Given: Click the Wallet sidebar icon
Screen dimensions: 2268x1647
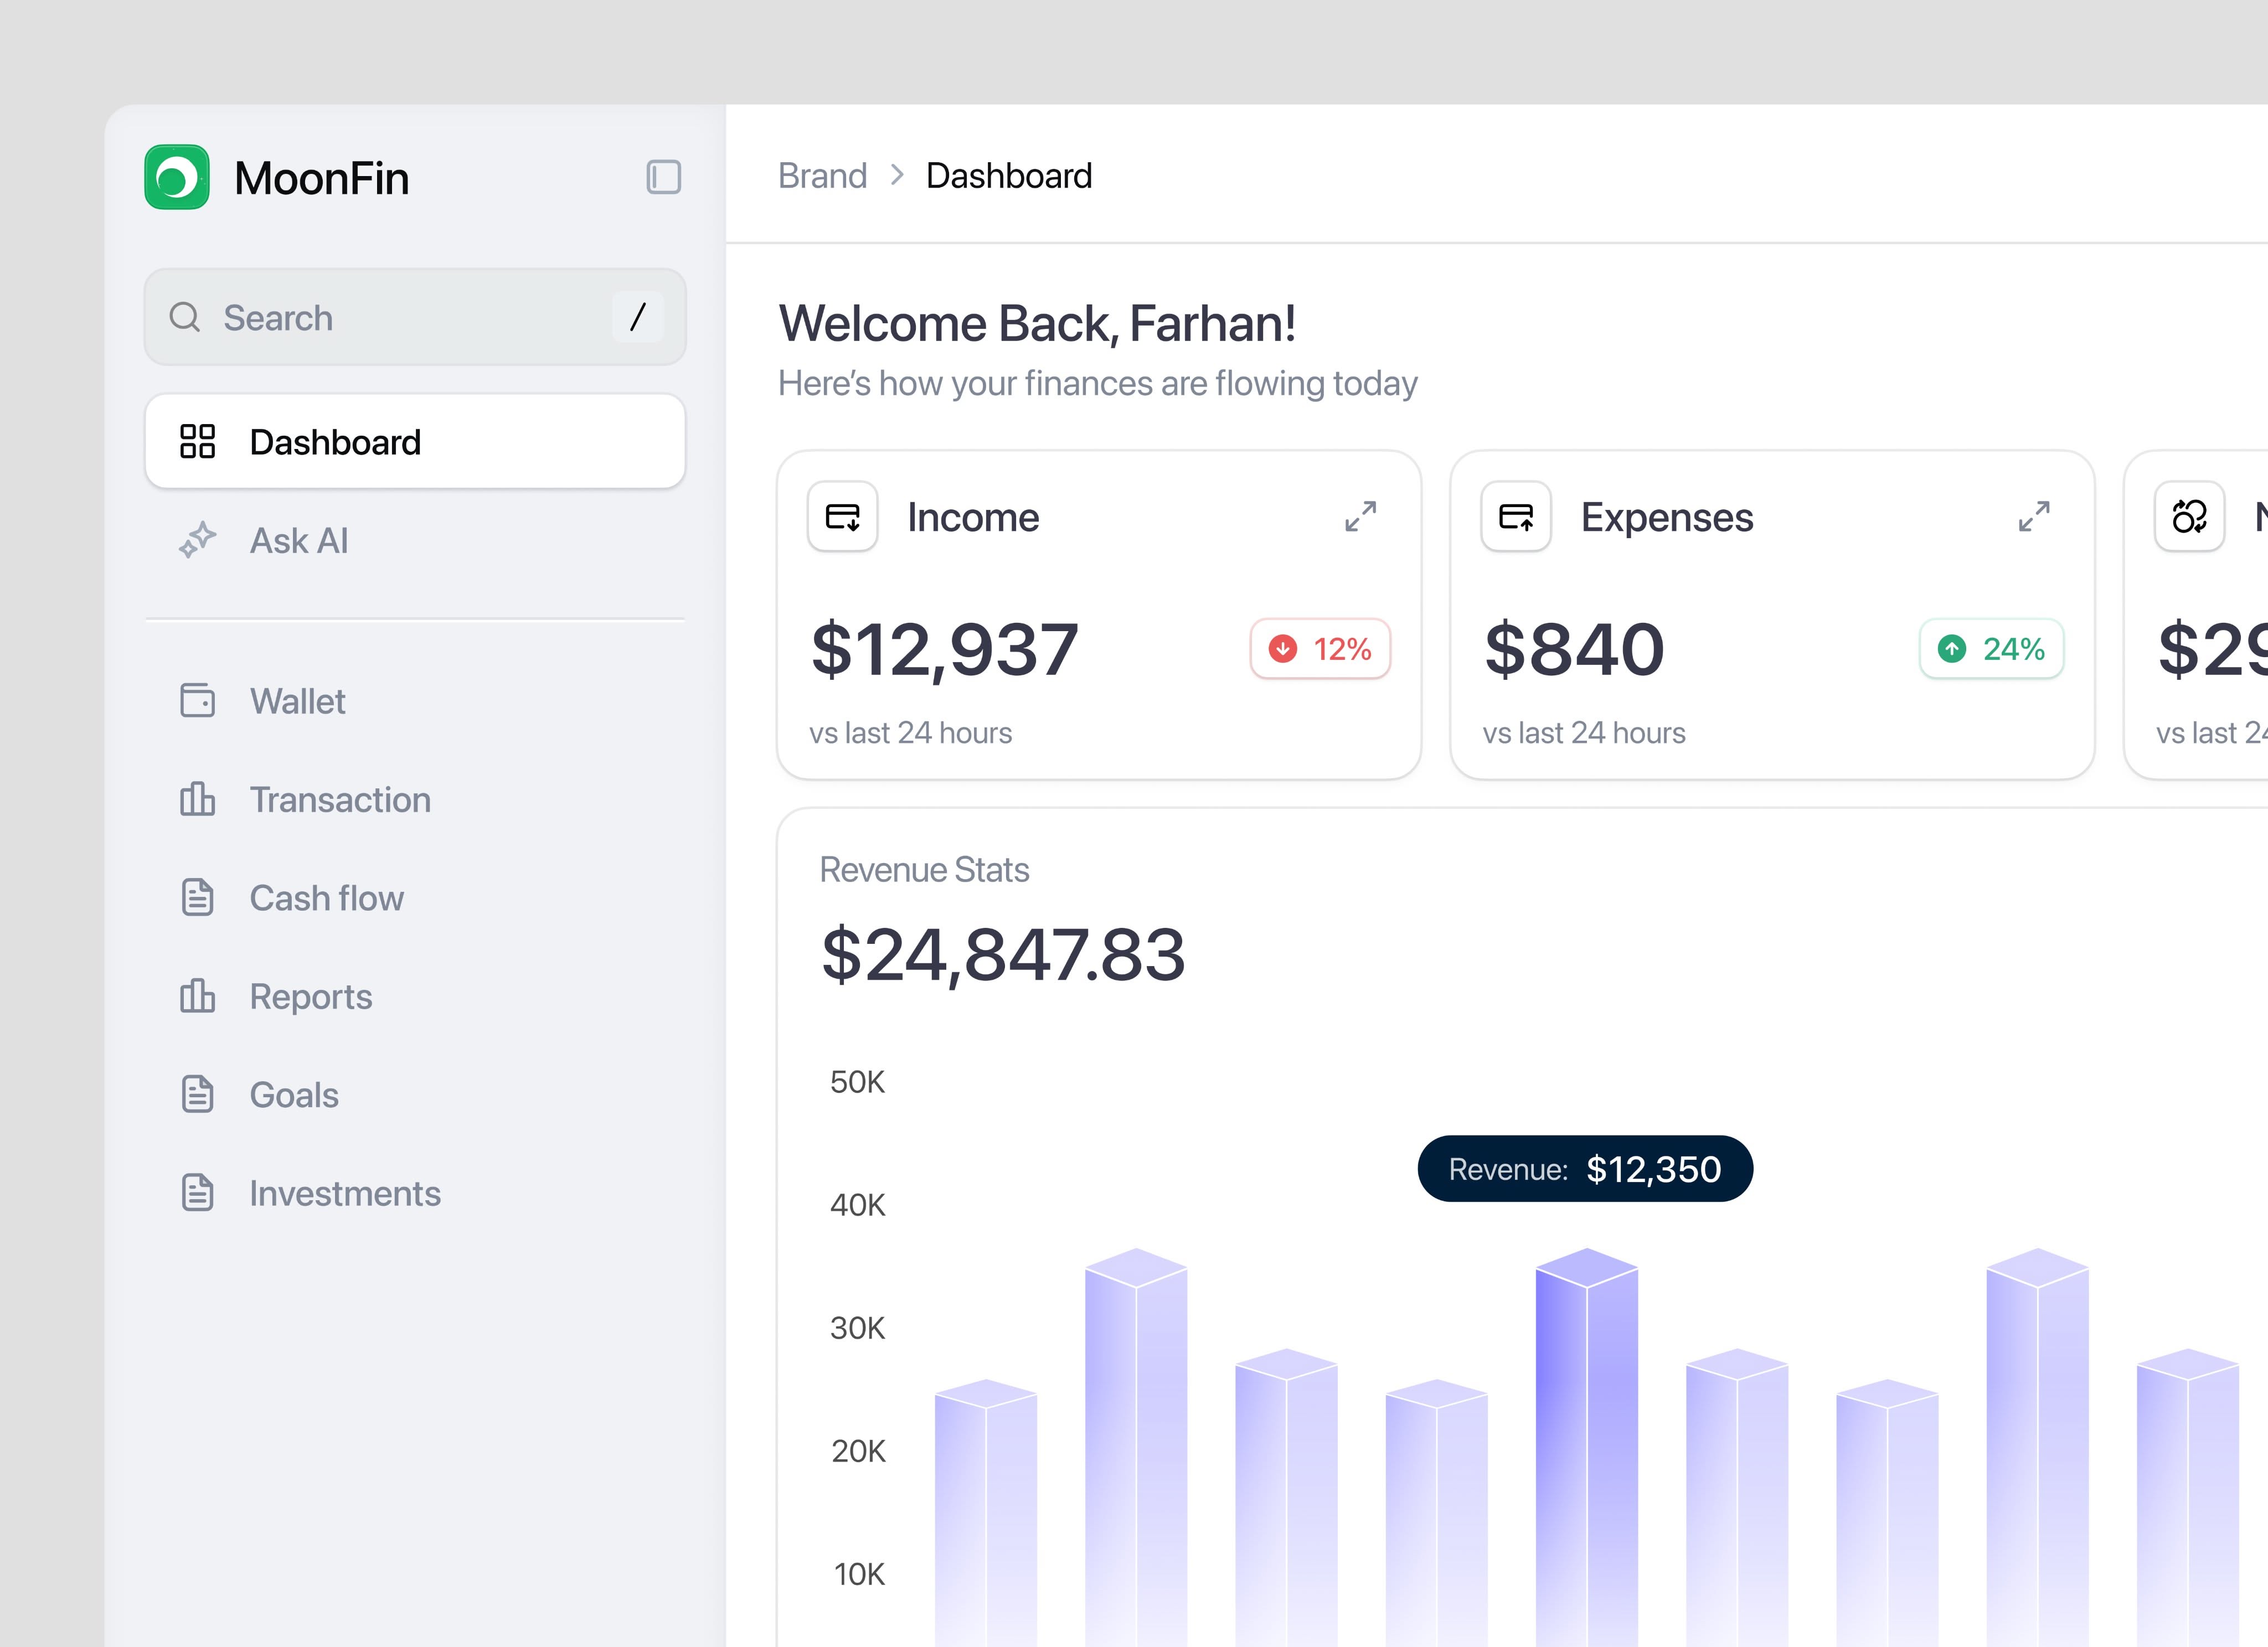Looking at the screenshot, I should tap(197, 700).
